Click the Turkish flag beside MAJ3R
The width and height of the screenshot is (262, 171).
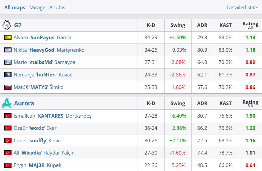(8, 165)
